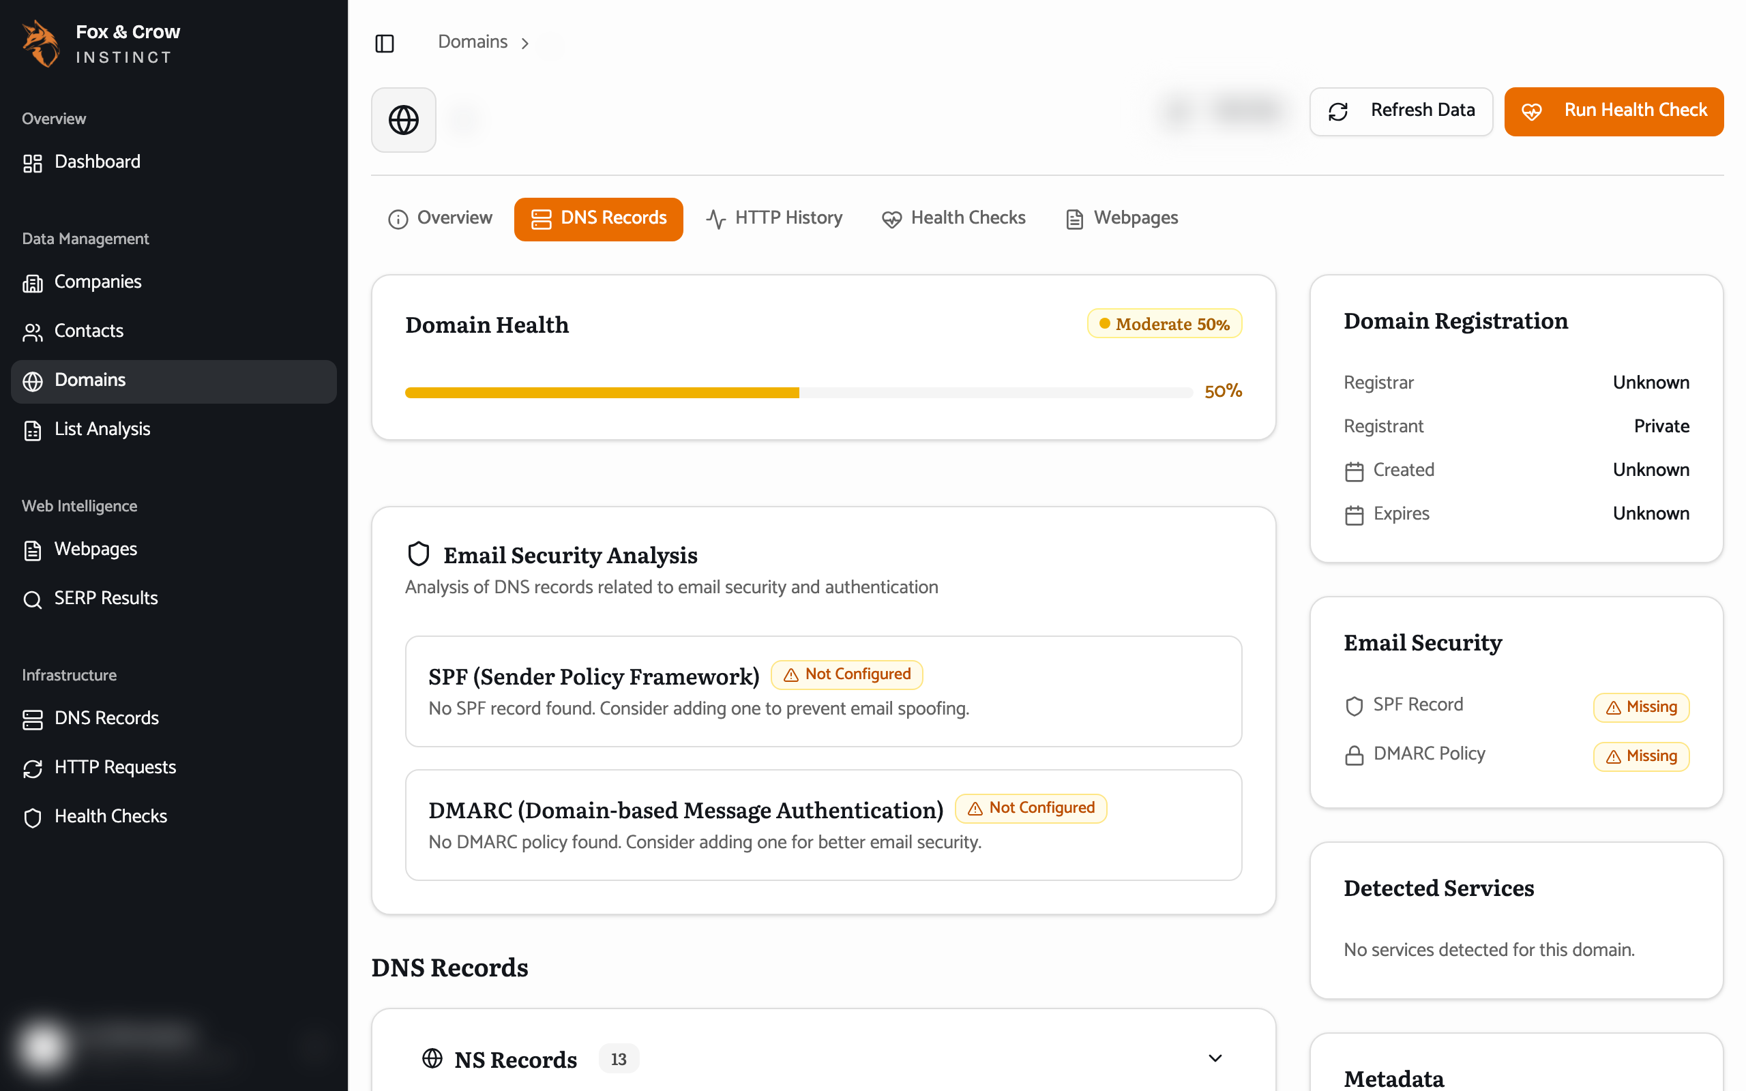Click the NS Records count badge 13
The height and width of the screenshot is (1091, 1746).
click(x=619, y=1058)
